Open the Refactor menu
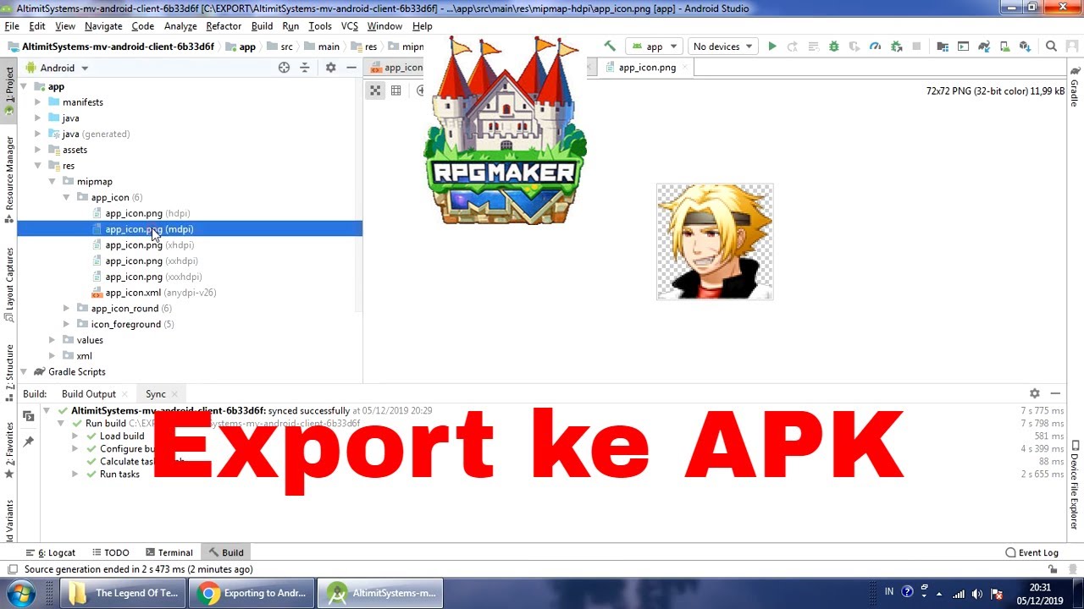This screenshot has width=1084, height=609. tap(224, 26)
